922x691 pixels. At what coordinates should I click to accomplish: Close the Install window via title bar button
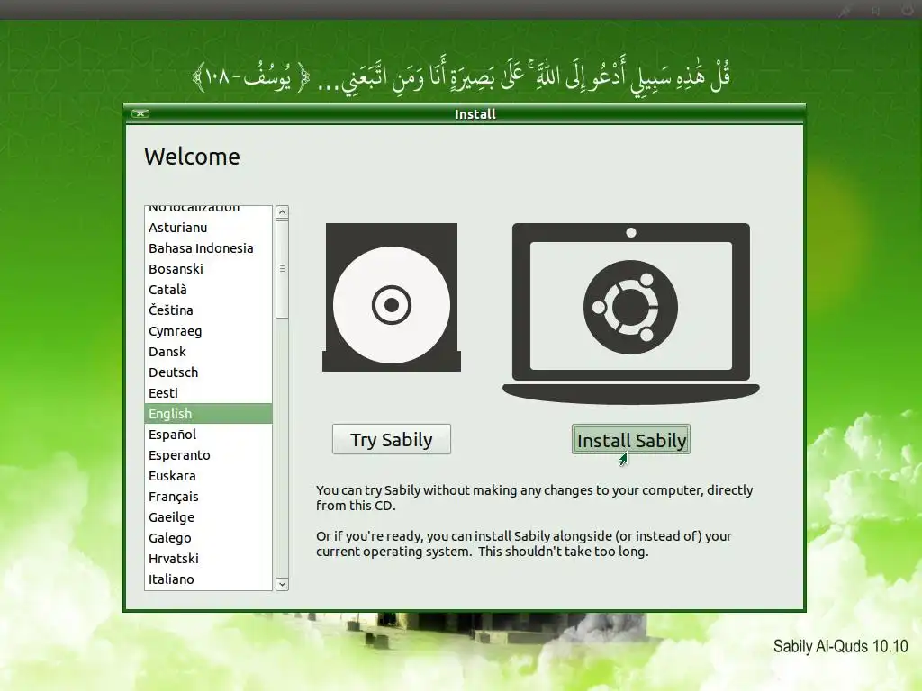(x=140, y=113)
